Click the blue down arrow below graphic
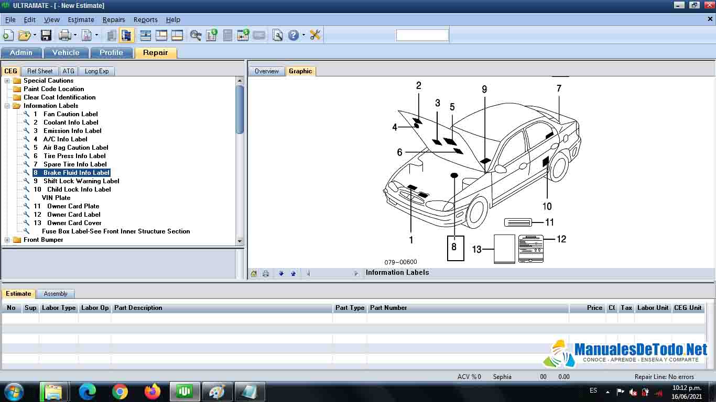Viewport: 716px width, 402px height. click(x=281, y=273)
